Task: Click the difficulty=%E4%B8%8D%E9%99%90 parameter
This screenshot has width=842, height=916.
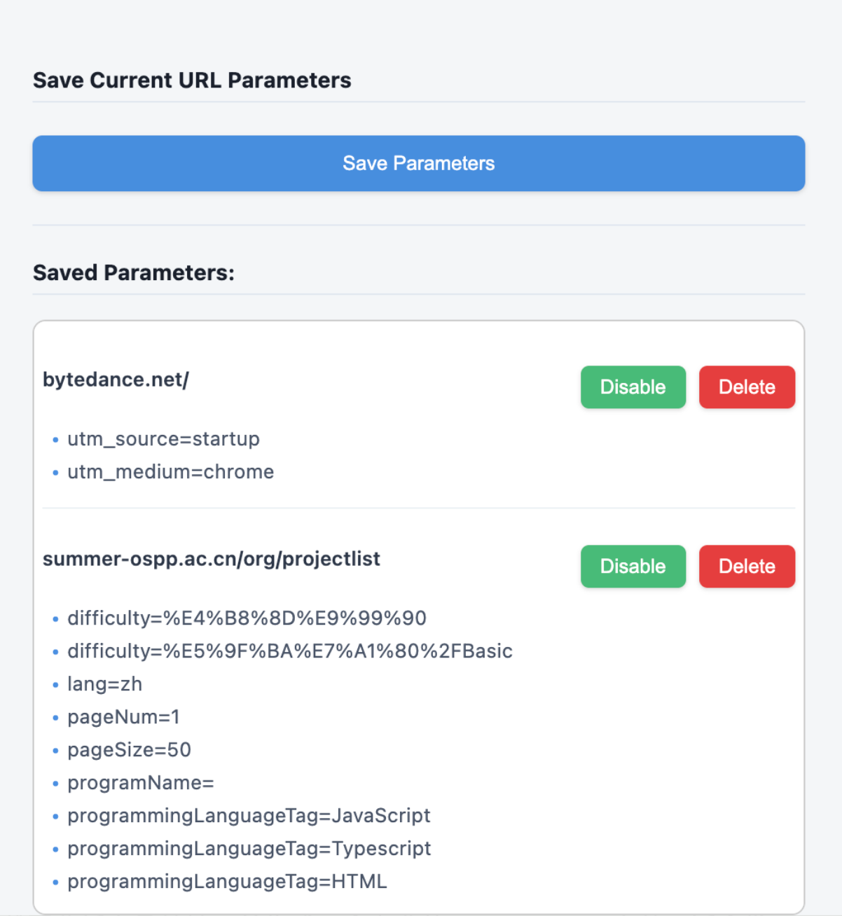Action: 247,618
